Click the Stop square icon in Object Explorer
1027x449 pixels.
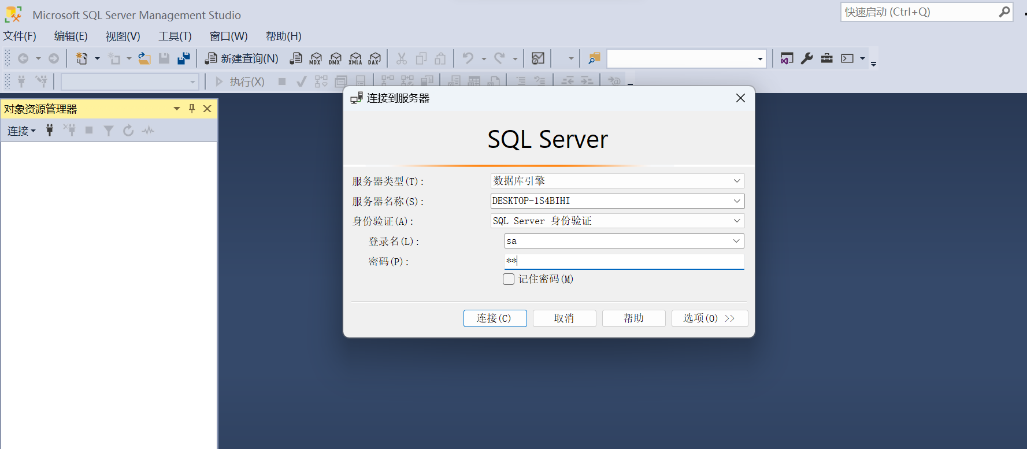(89, 131)
